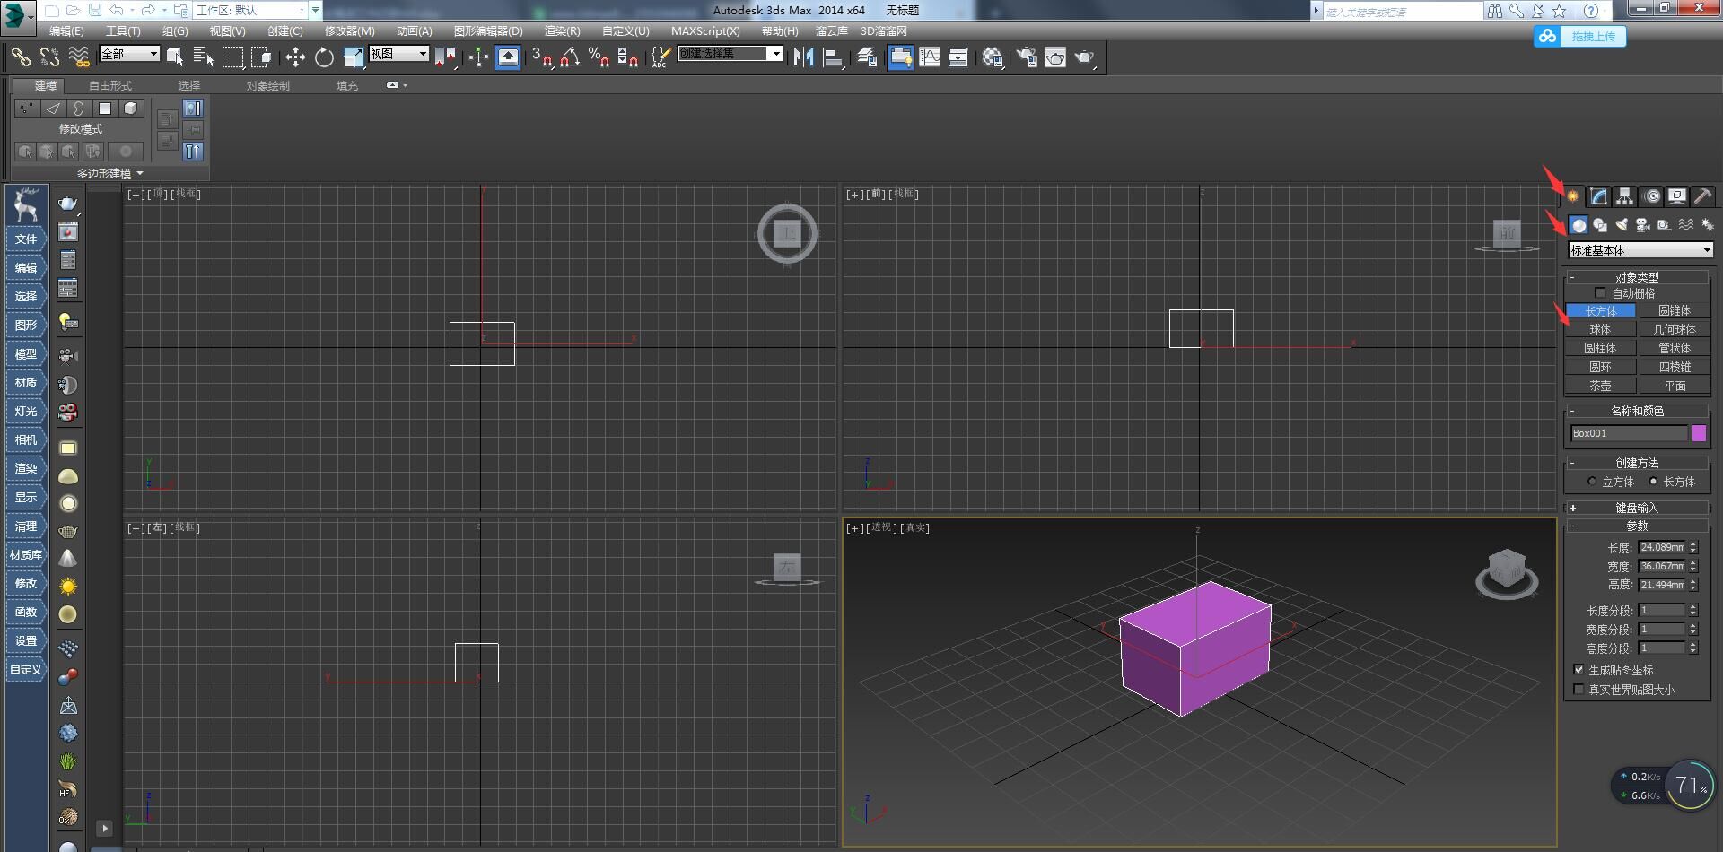This screenshot has width=1723, height=852.
Task: Switch to the Hierarchy panel
Action: (1623, 196)
